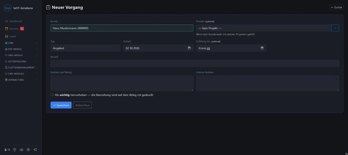
Task: Open settings via the gear icon
Action: tap(28, 150)
